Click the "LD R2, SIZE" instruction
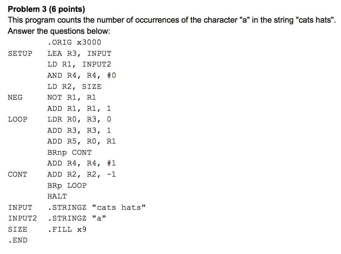This screenshot has width=341, height=254. (x=74, y=87)
